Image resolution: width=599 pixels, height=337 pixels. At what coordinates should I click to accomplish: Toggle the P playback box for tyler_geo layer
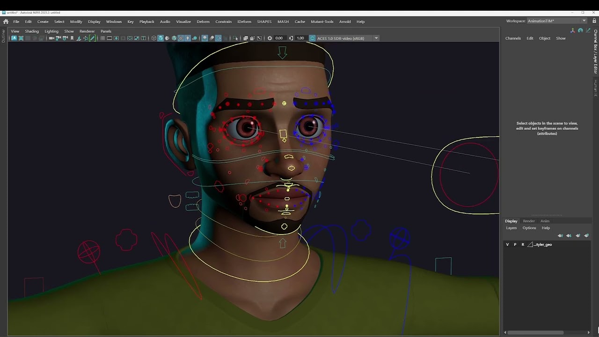point(515,244)
